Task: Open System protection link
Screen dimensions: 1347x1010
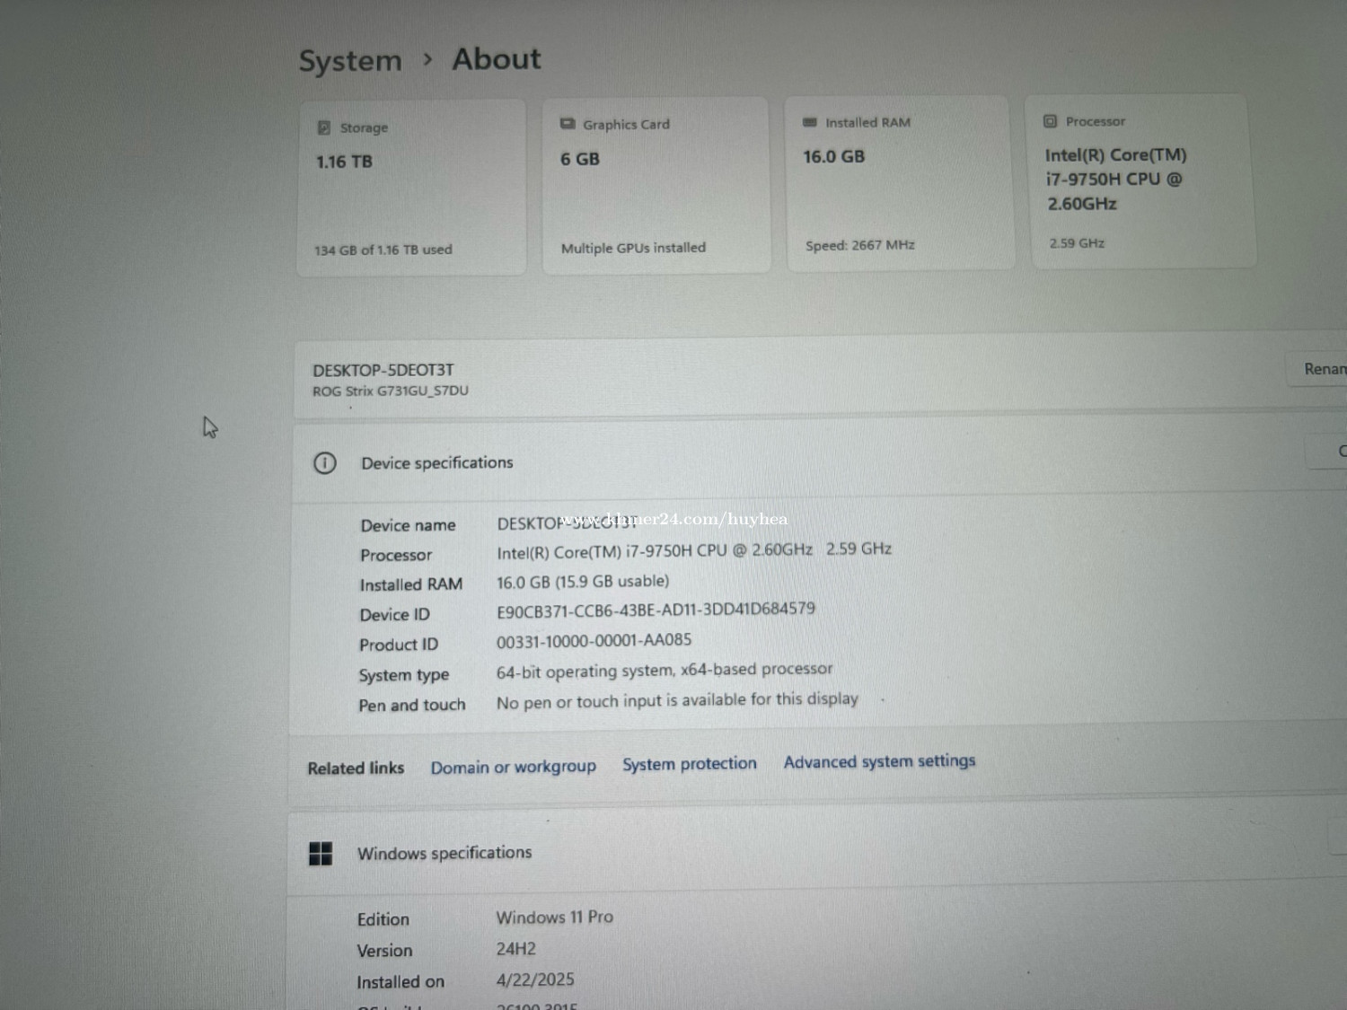Action: click(x=690, y=764)
